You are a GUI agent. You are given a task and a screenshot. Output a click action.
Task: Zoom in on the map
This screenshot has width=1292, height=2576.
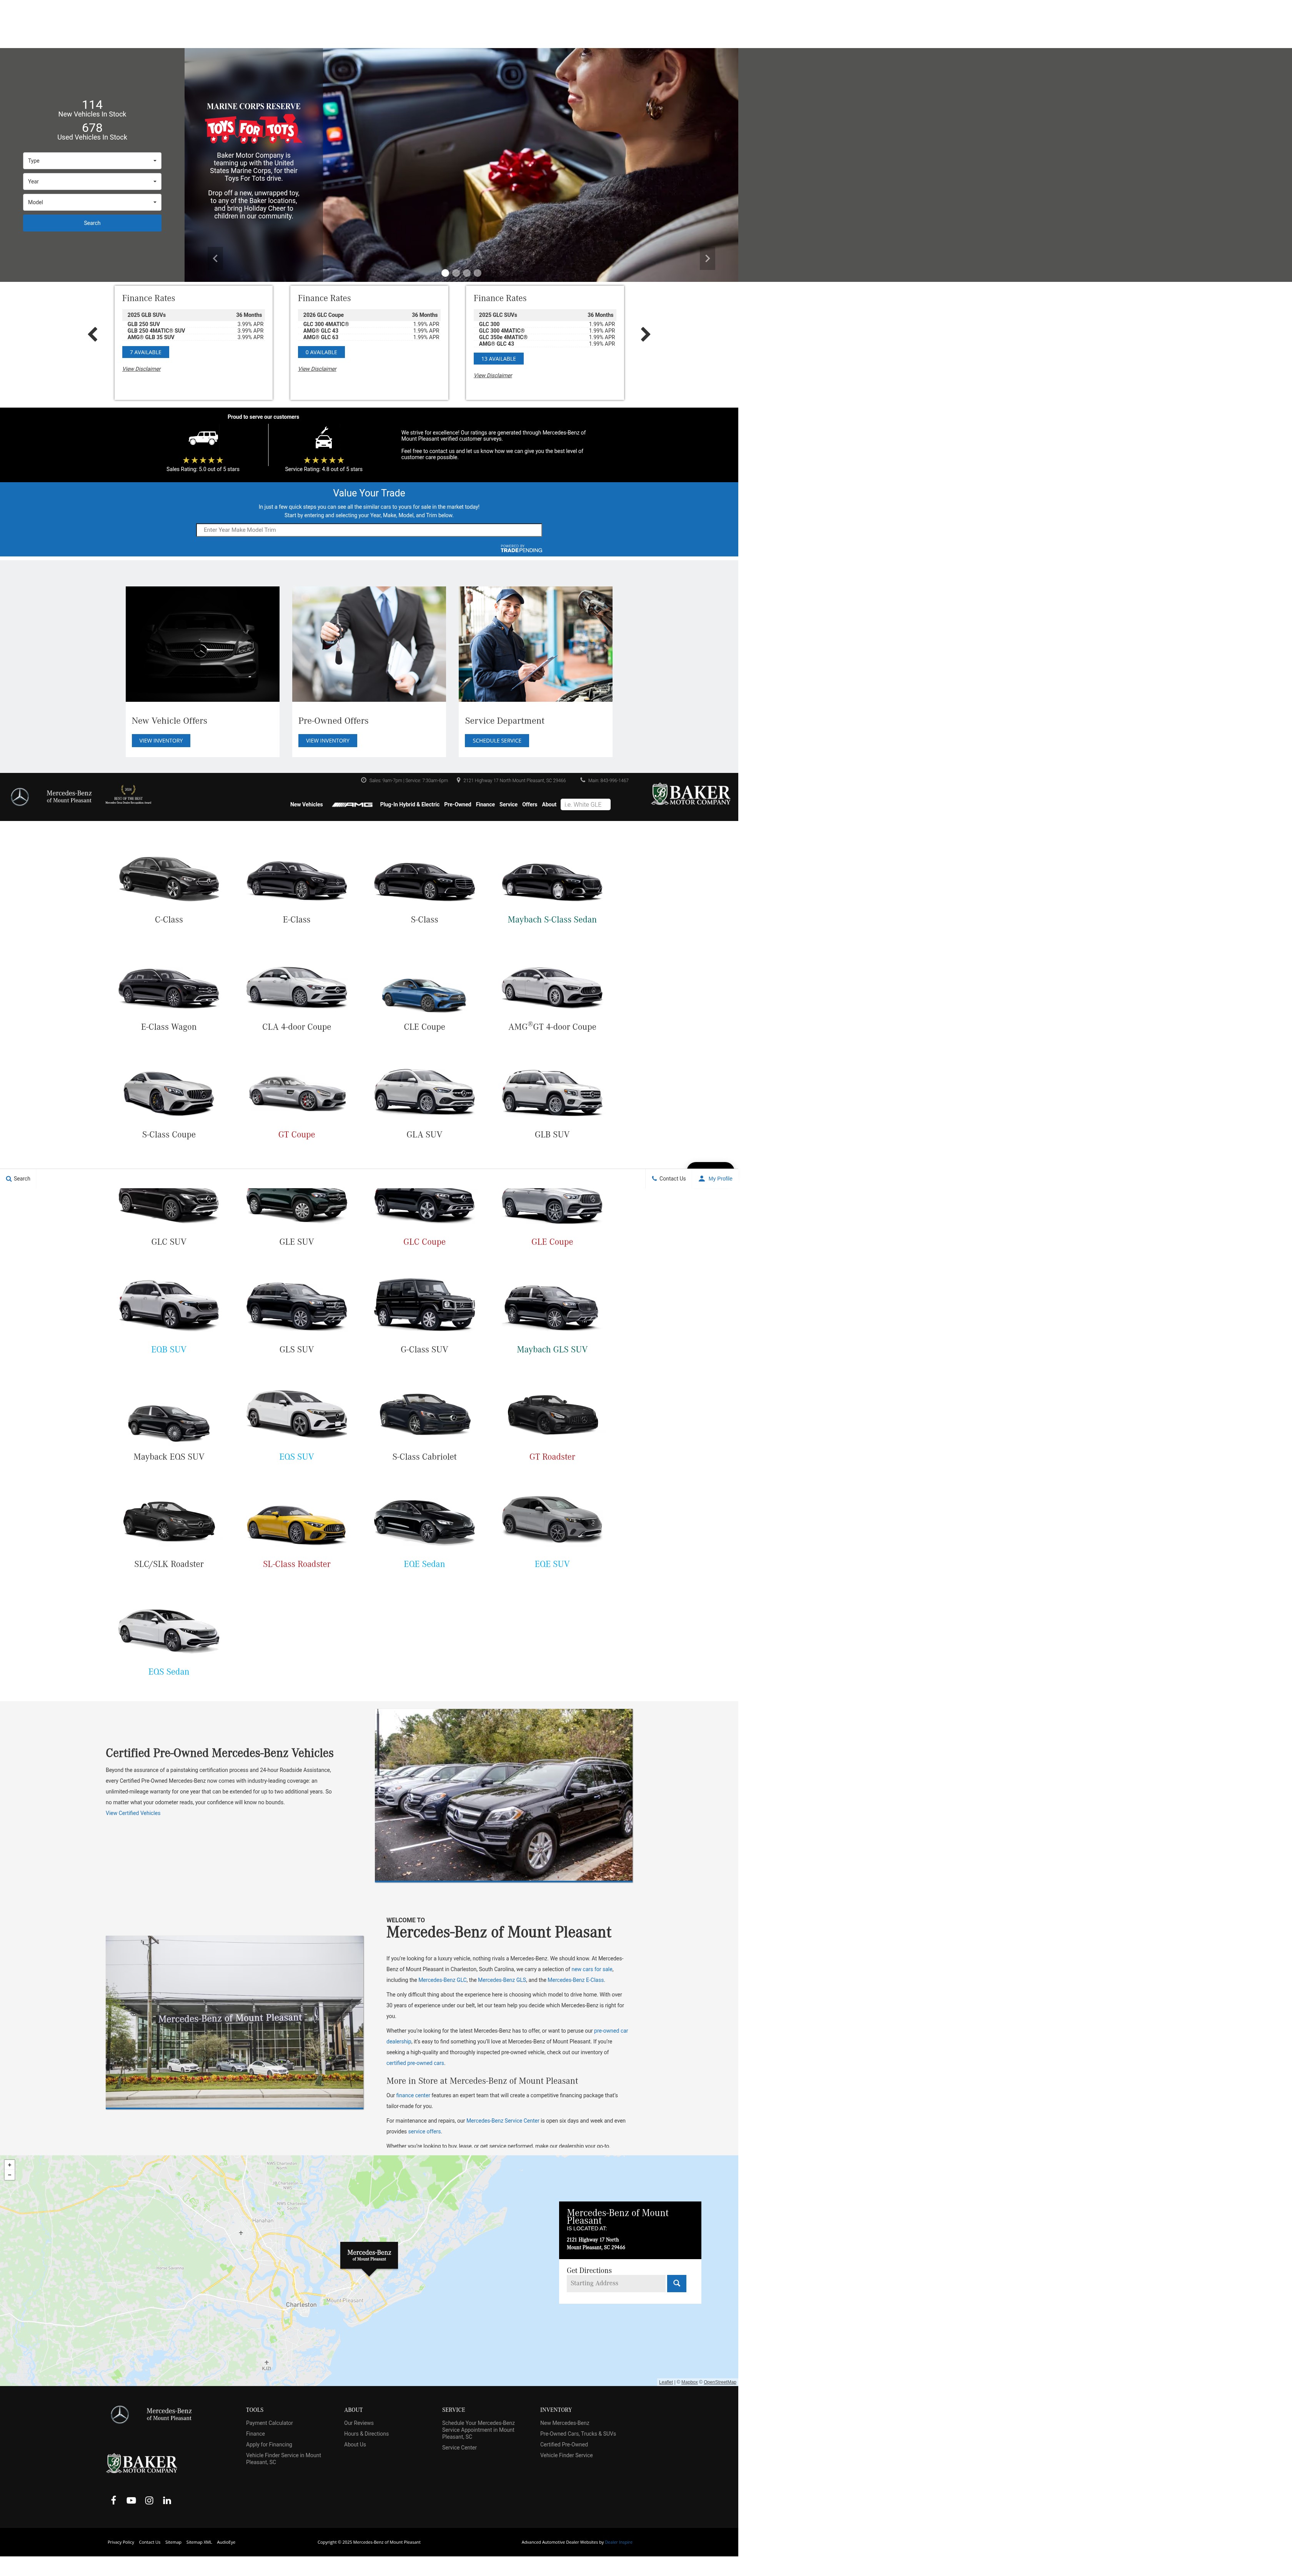(10, 2165)
